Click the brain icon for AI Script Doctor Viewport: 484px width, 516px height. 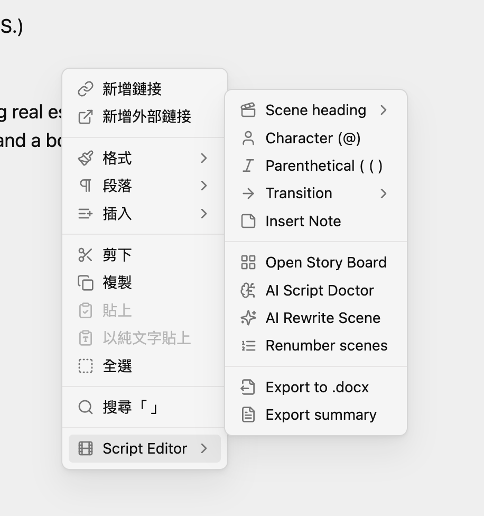coord(248,290)
